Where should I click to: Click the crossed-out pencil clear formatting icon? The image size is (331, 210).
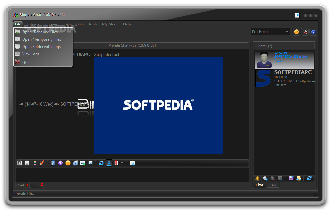click(42, 163)
